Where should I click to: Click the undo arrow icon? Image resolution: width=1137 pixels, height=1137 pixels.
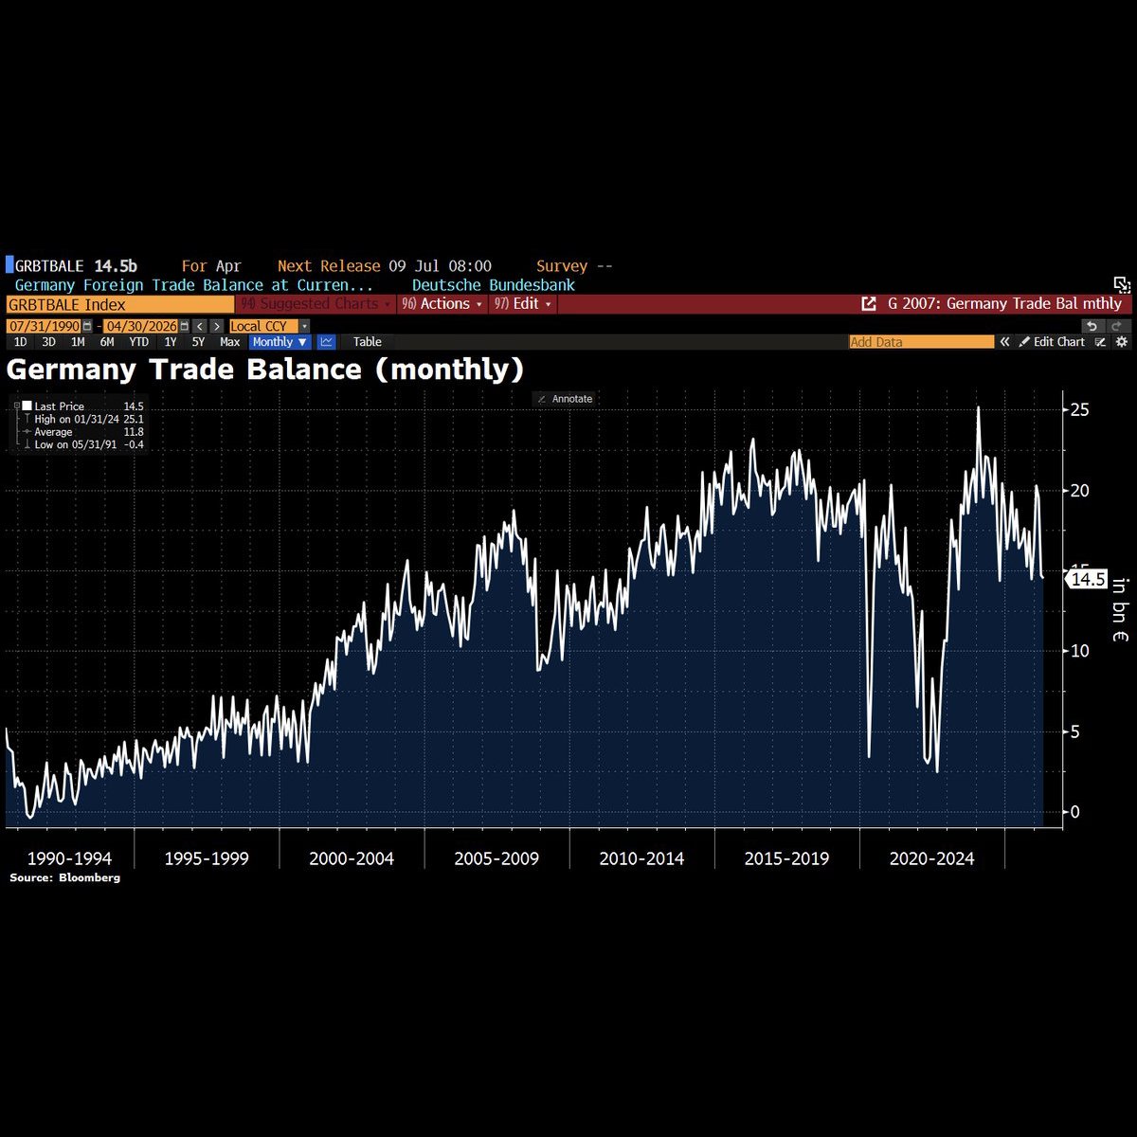click(1092, 326)
